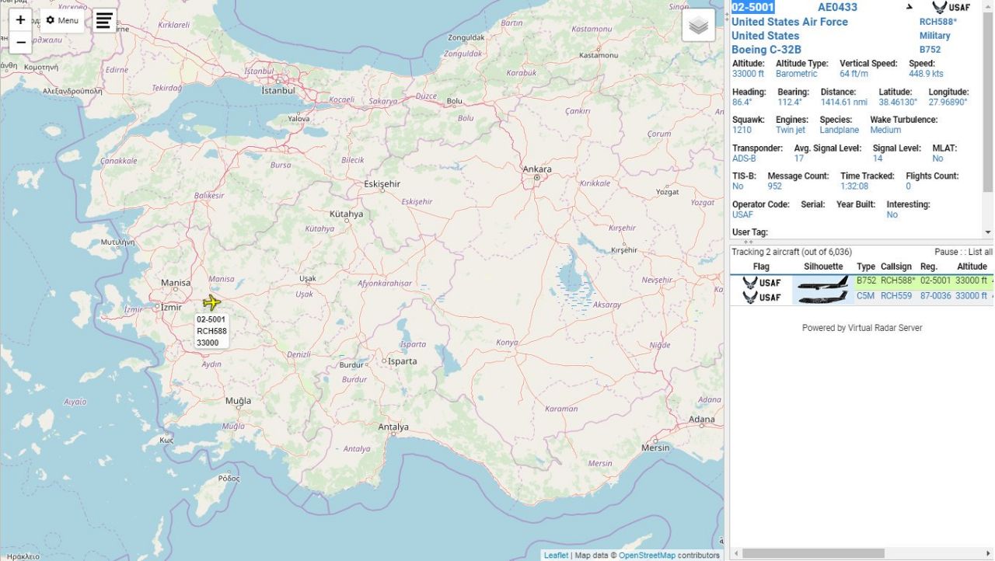Sort list by Silhouette column
Viewport: 995px width, 561px height.
click(823, 267)
